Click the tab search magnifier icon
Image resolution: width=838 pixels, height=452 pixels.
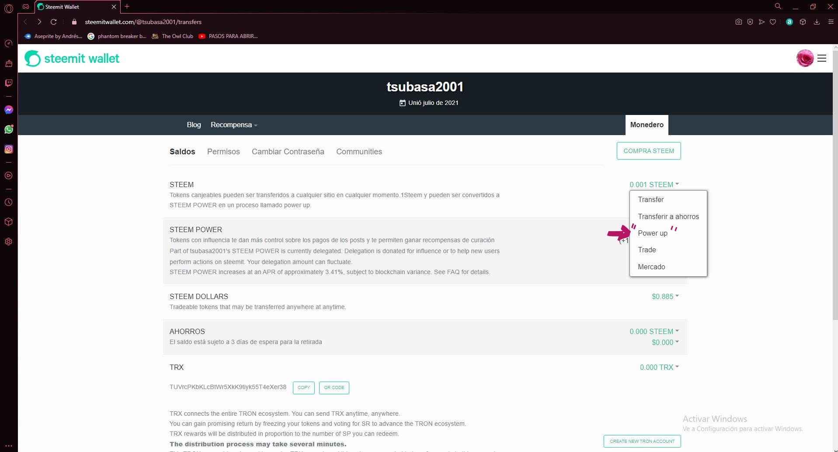coord(778,6)
